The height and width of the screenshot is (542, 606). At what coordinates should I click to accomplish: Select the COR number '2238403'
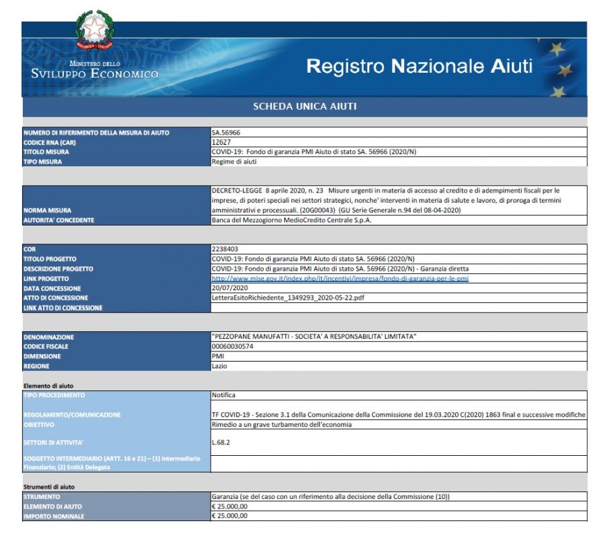click(x=224, y=249)
